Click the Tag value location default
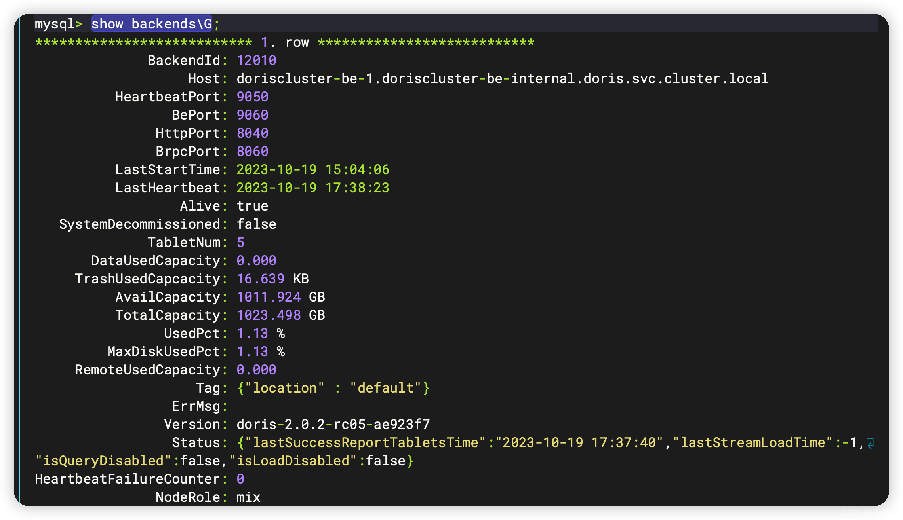 333,388
